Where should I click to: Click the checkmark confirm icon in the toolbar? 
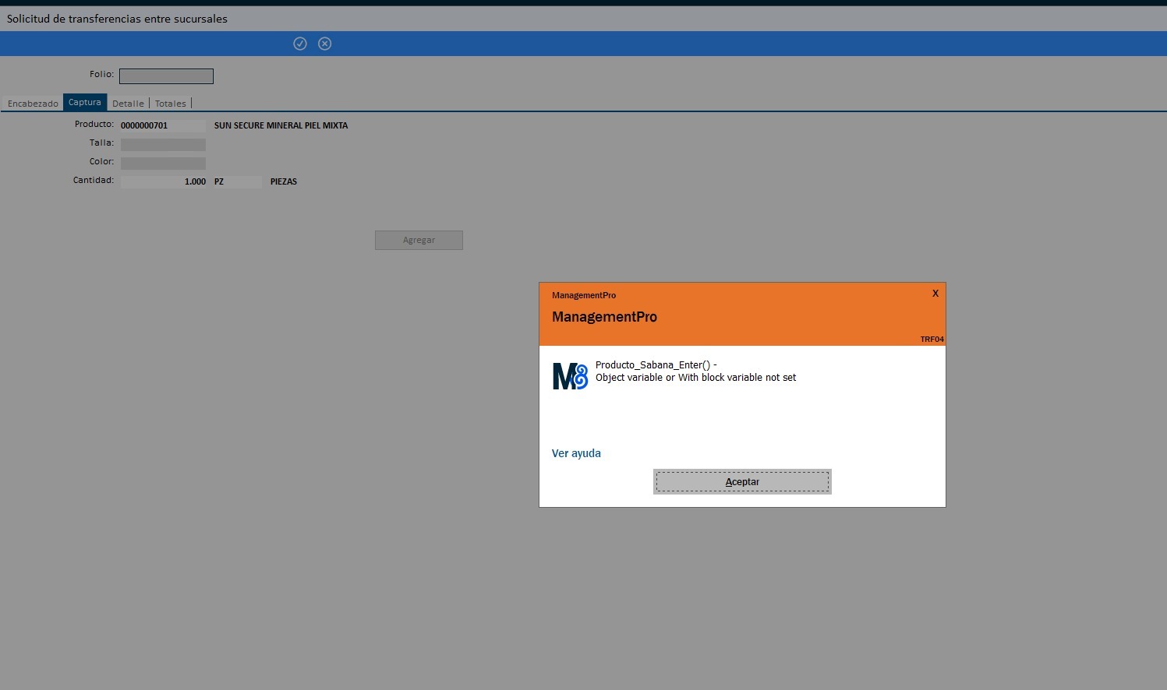[300, 44]
